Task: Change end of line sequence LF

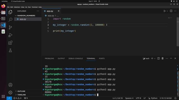Action: tap(145, 98)
